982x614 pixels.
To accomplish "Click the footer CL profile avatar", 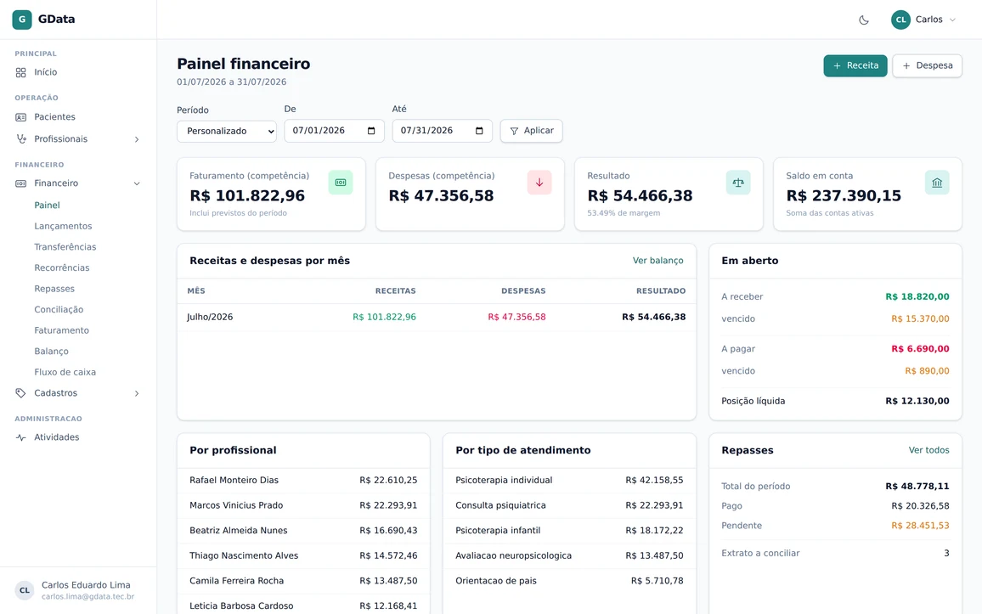I will click(x=25, y=590).
